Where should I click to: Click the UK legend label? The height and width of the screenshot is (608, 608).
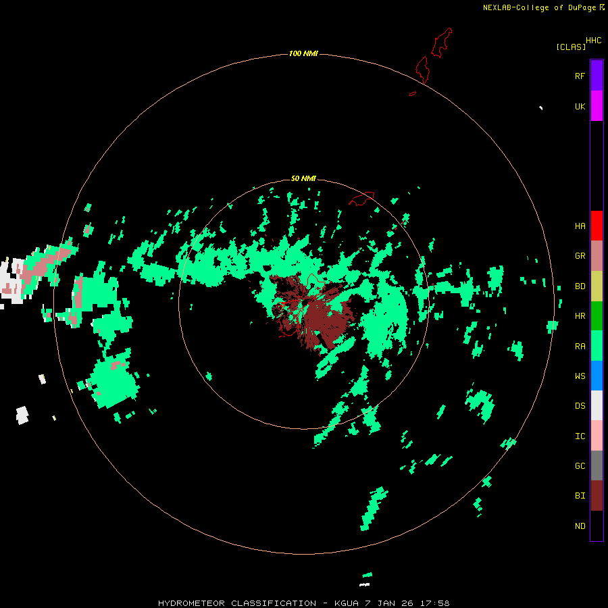pyautogui.click(x=580, y=106)
